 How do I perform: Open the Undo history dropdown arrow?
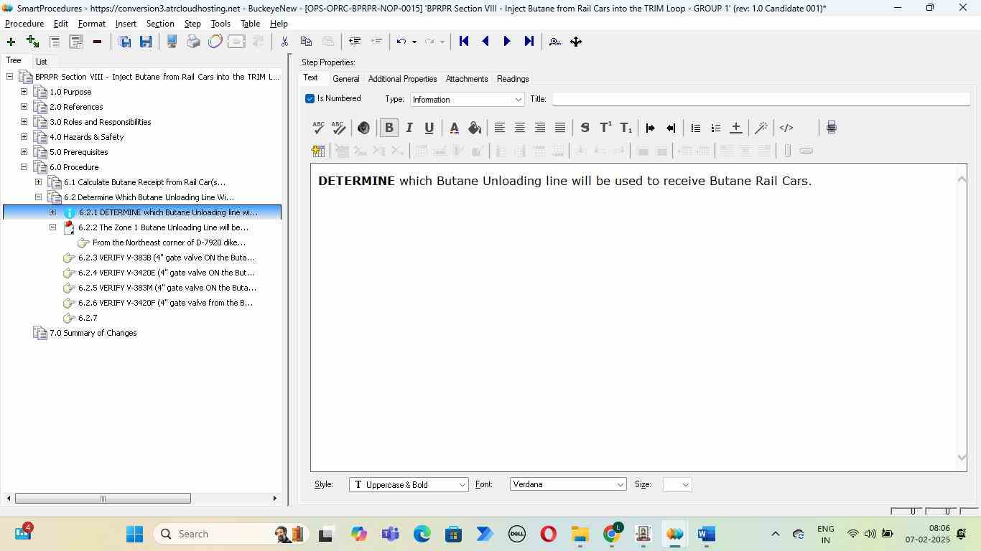414,42
